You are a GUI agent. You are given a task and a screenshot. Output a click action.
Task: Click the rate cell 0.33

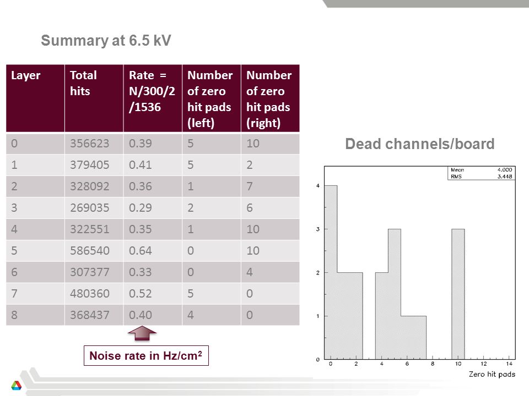coord(153,272)
